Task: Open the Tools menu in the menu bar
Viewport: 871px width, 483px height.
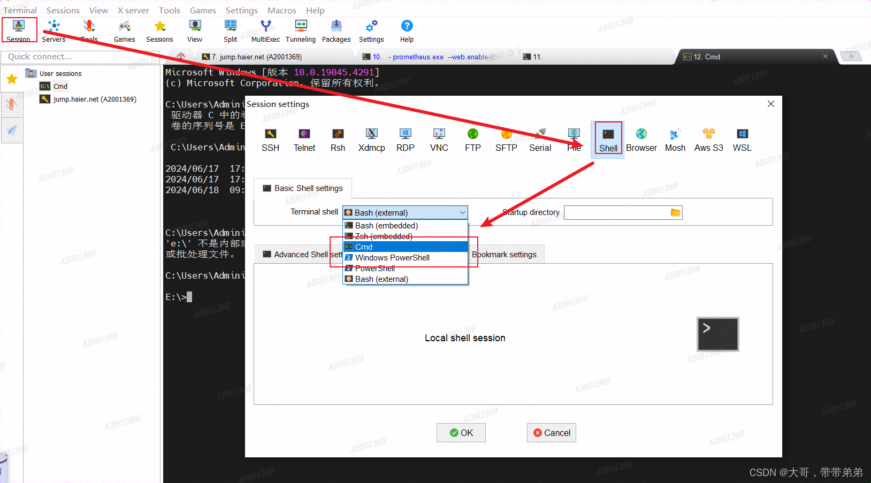Action: tap(170, 10)
